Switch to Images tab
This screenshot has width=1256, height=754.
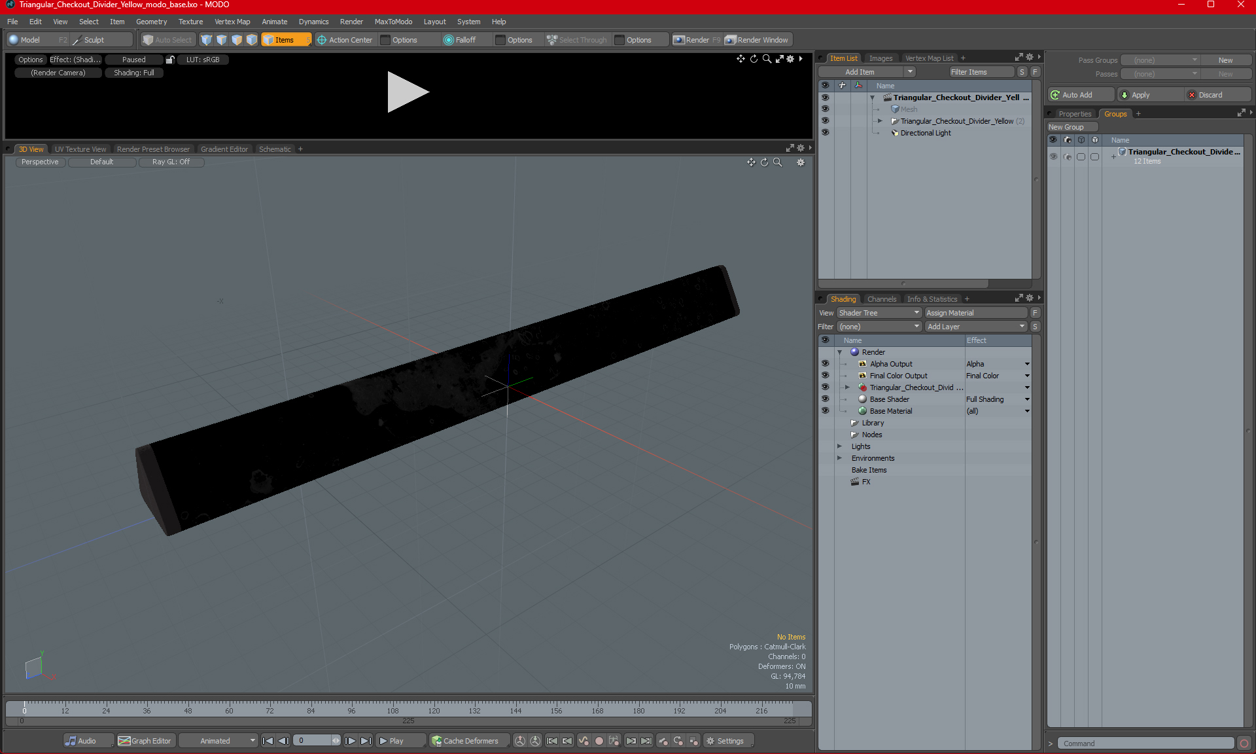[x=881, y=58]
